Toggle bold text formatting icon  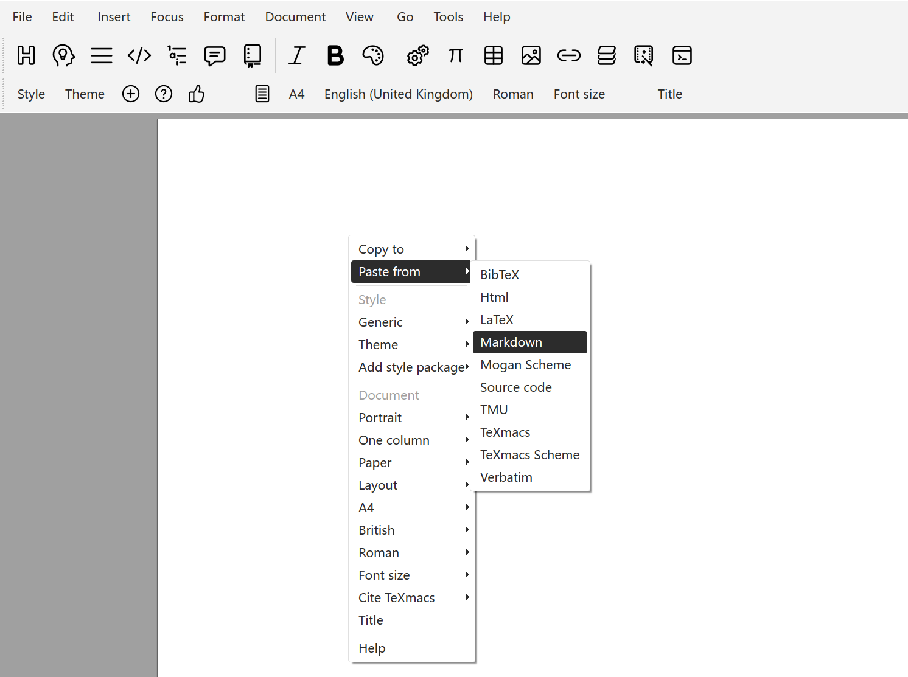point(335,55)
